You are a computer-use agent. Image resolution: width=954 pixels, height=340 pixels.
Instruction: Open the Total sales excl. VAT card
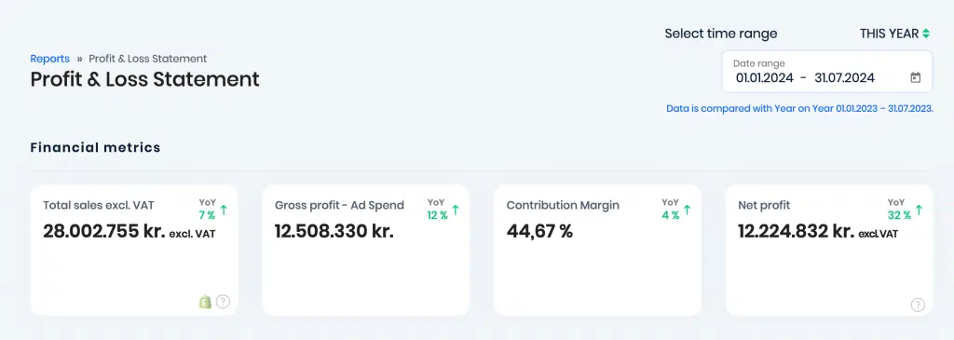(134, 250)
